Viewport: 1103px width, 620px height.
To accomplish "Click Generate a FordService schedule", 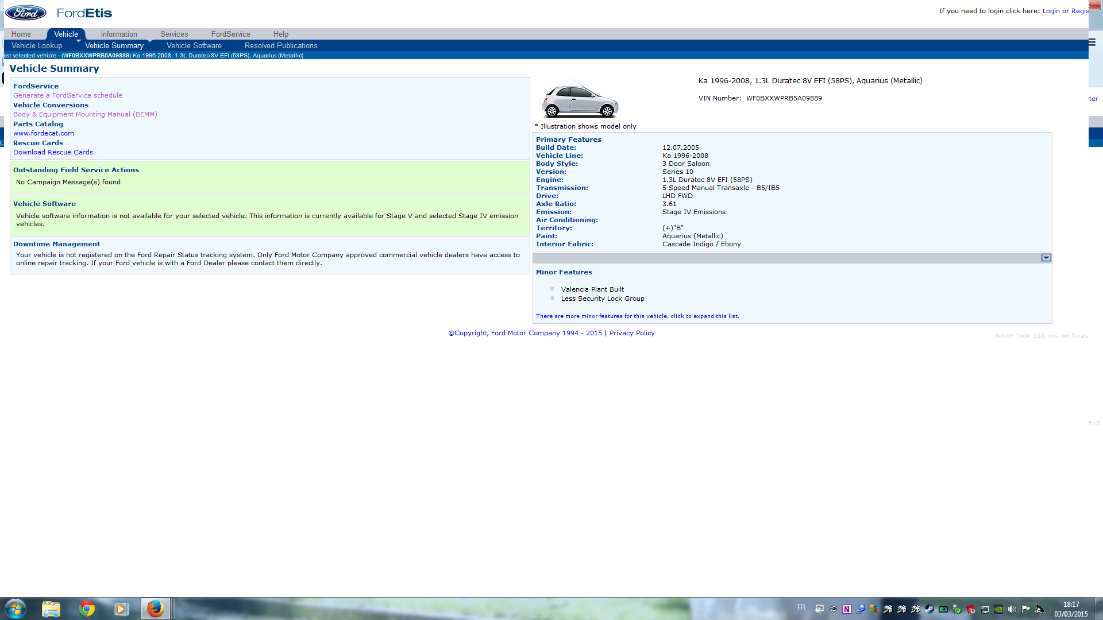I will (x=68, y=95).
